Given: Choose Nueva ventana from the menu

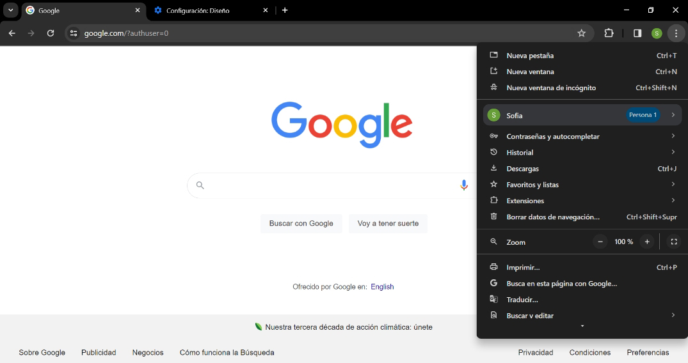Looking at the screenshot, I should [x=582, y=72].
